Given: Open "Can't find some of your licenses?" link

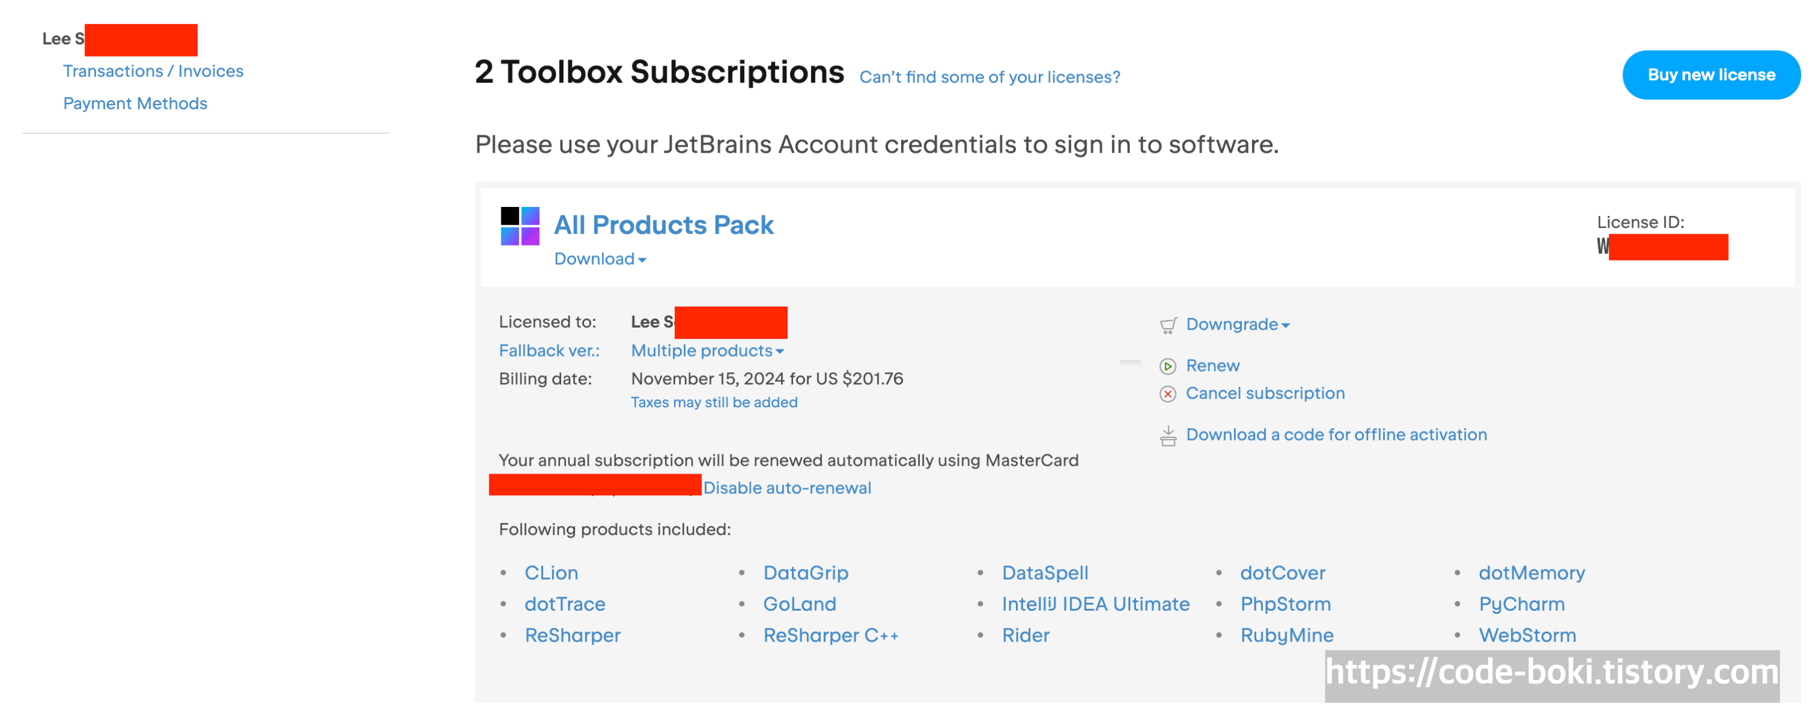Looking at the screenshot, I should [x=990, y=77].
